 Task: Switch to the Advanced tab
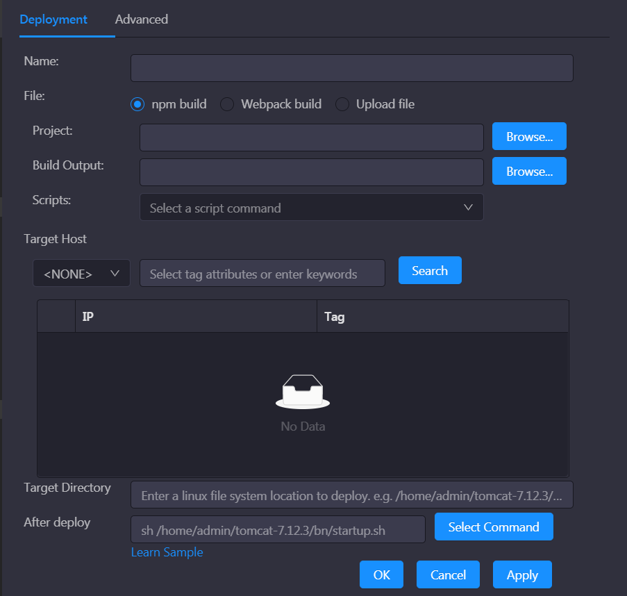coord(141,19)
